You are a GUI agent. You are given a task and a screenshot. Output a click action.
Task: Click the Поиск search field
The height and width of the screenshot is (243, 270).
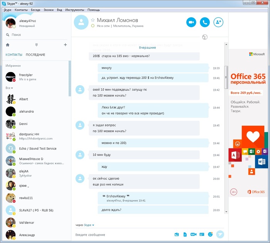coord(36,35)
